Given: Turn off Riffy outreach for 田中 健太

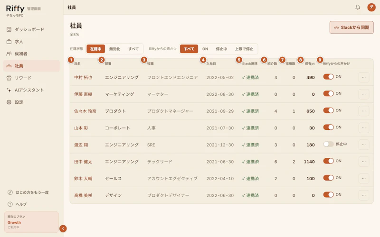Looking at the screenshot, I should [328, 161].
